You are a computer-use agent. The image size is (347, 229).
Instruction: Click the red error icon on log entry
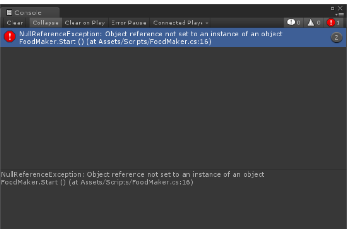pos(10,36)
